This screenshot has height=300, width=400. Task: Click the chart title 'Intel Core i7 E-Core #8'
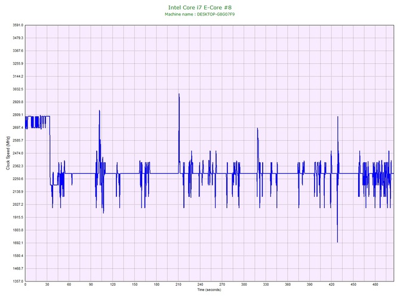click(200, 7)
